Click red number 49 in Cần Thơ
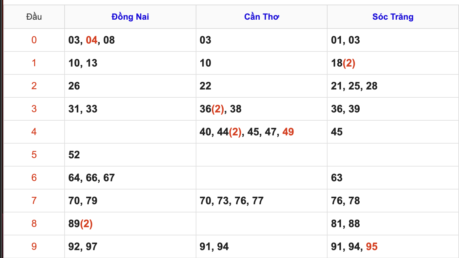The width and height of the screenshot is (459, 258). pos(288,132)
